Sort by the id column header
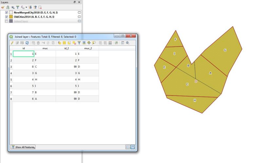This screenshot has width=262, height=163. point(24,48)
